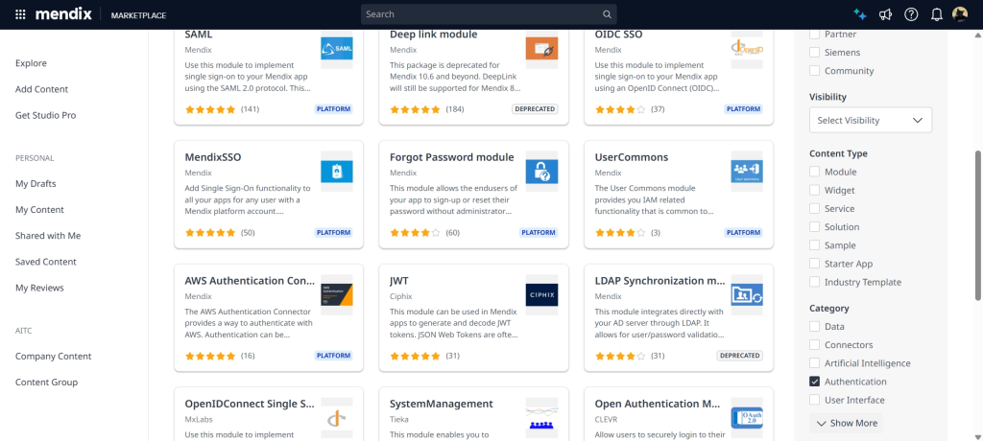The width and height of the screenshot is (983, 441).
Task: Uncheck the Authentication category checkbox
Action: (814, 382)
